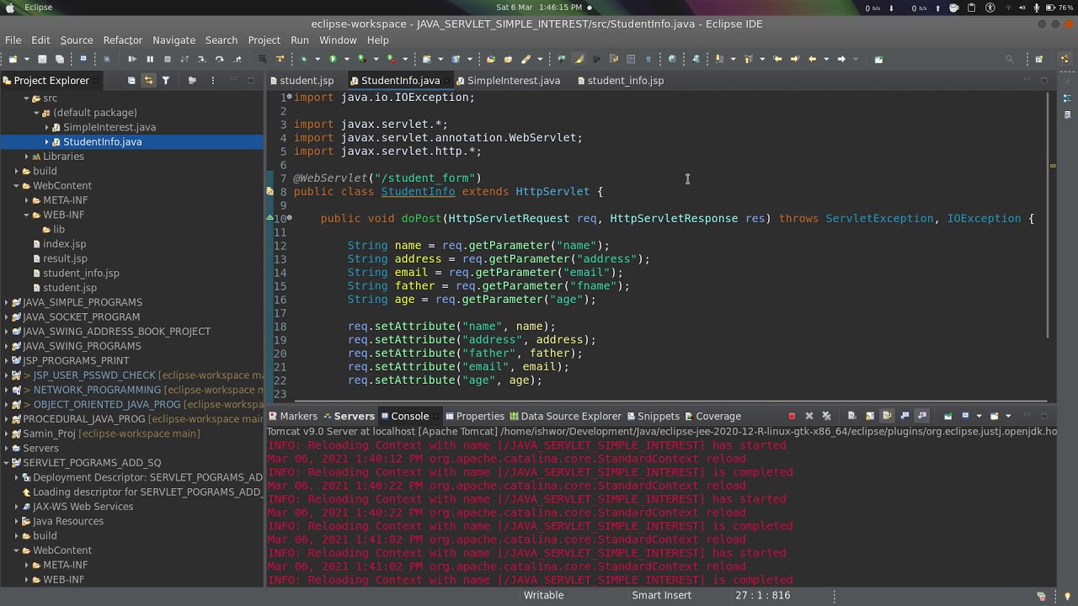Click the red Terminate button in the Console

pyautogui.click(x=792, y=416)
